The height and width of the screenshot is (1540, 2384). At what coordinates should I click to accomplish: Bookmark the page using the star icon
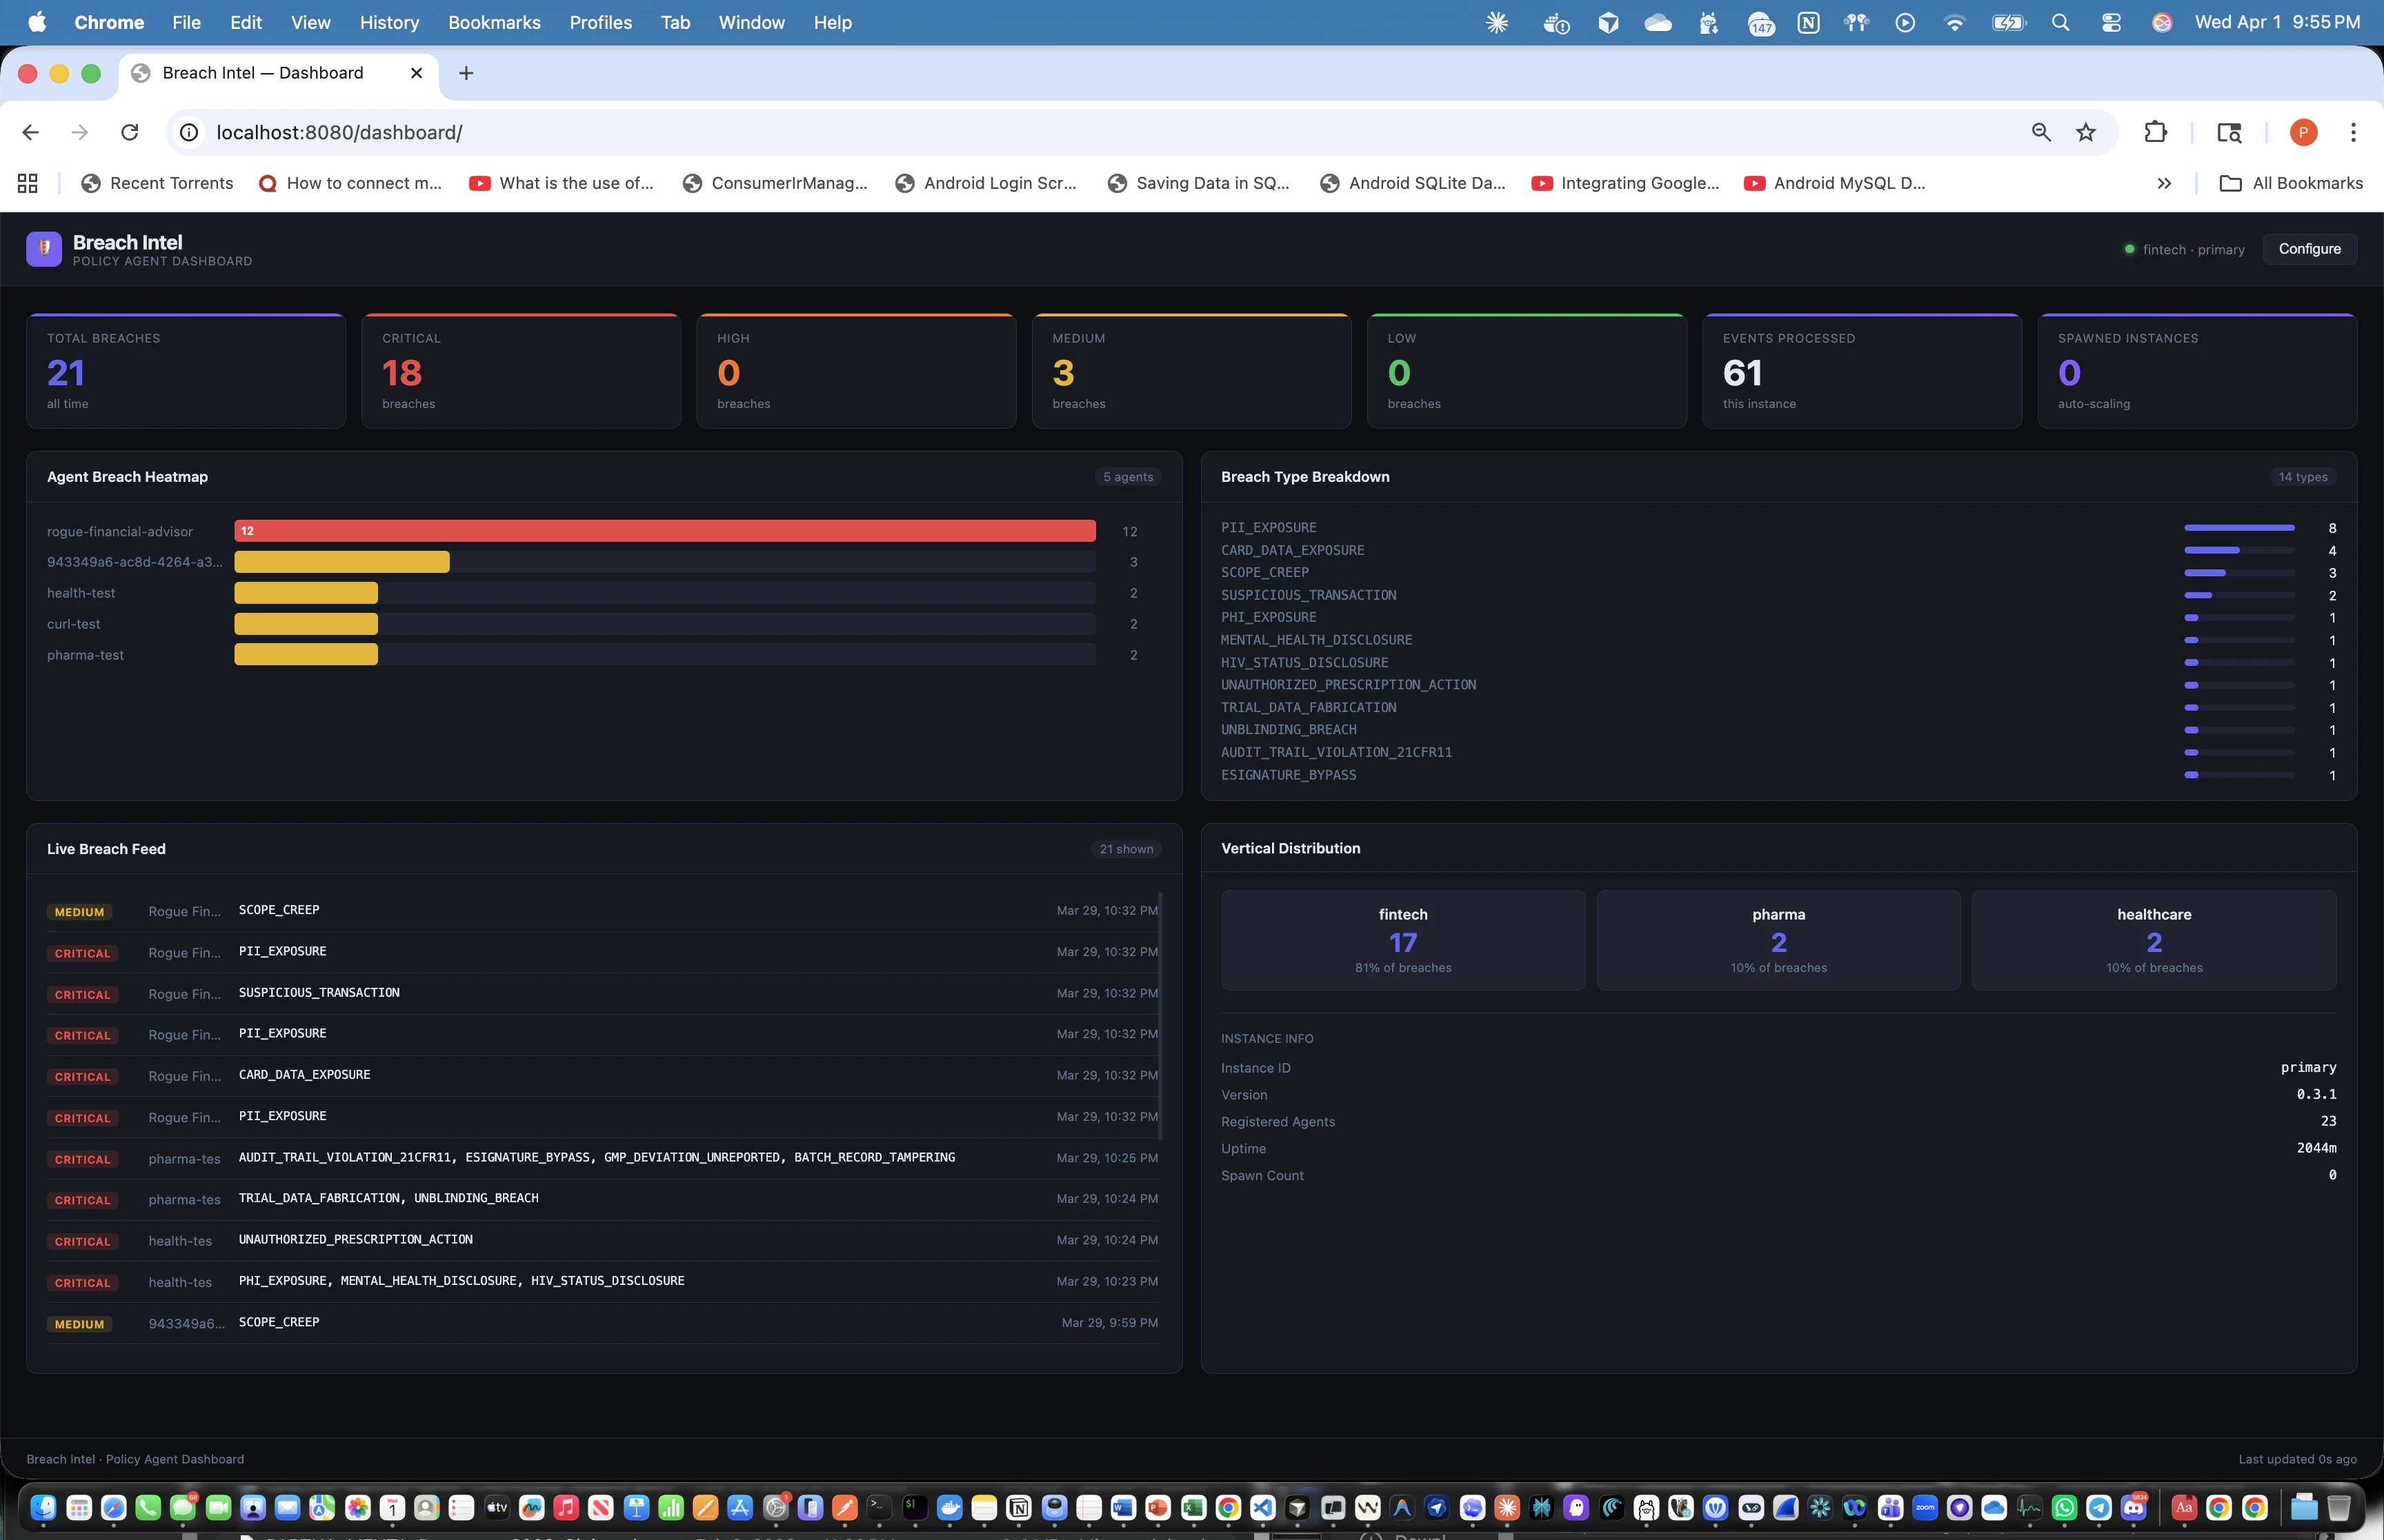2085,132
